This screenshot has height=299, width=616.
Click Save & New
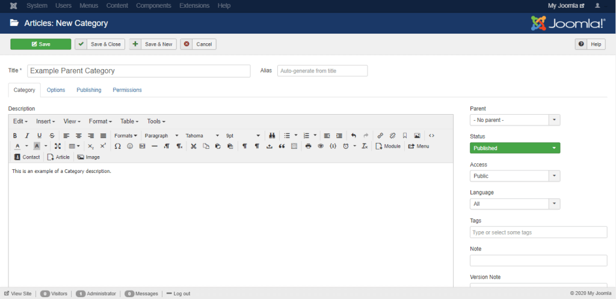[x=153, y=44]
